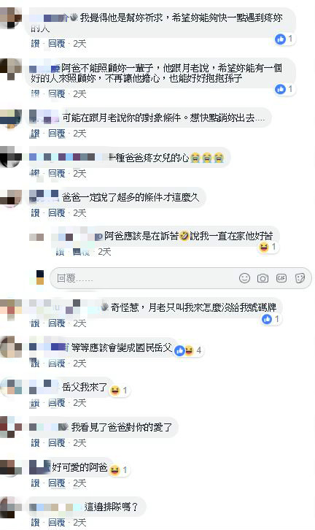Reply to the 這邊排隊嗎 comment
This screenshot has height=530, width=315.
[56, 522]
